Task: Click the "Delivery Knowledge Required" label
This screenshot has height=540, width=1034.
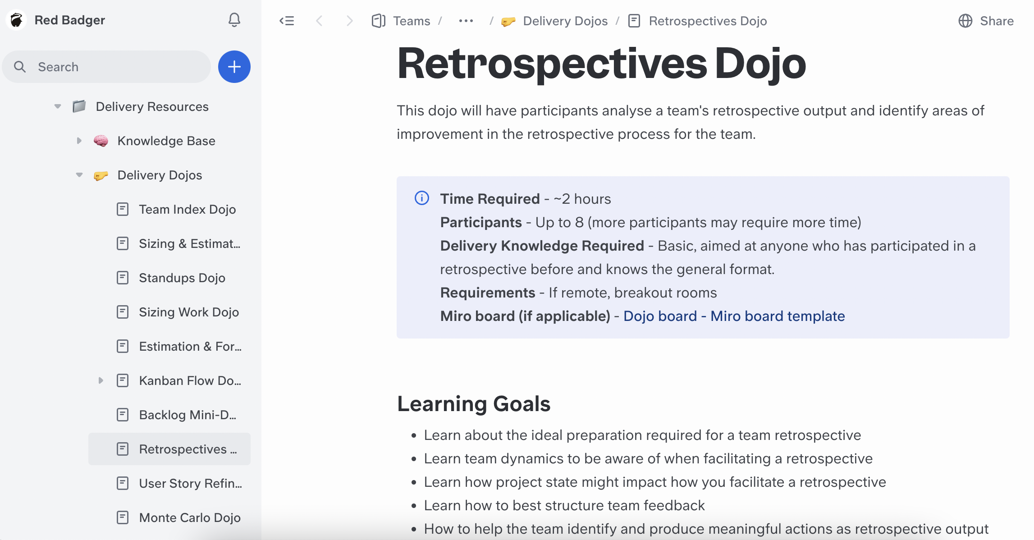Action: [x=542, y=246]
